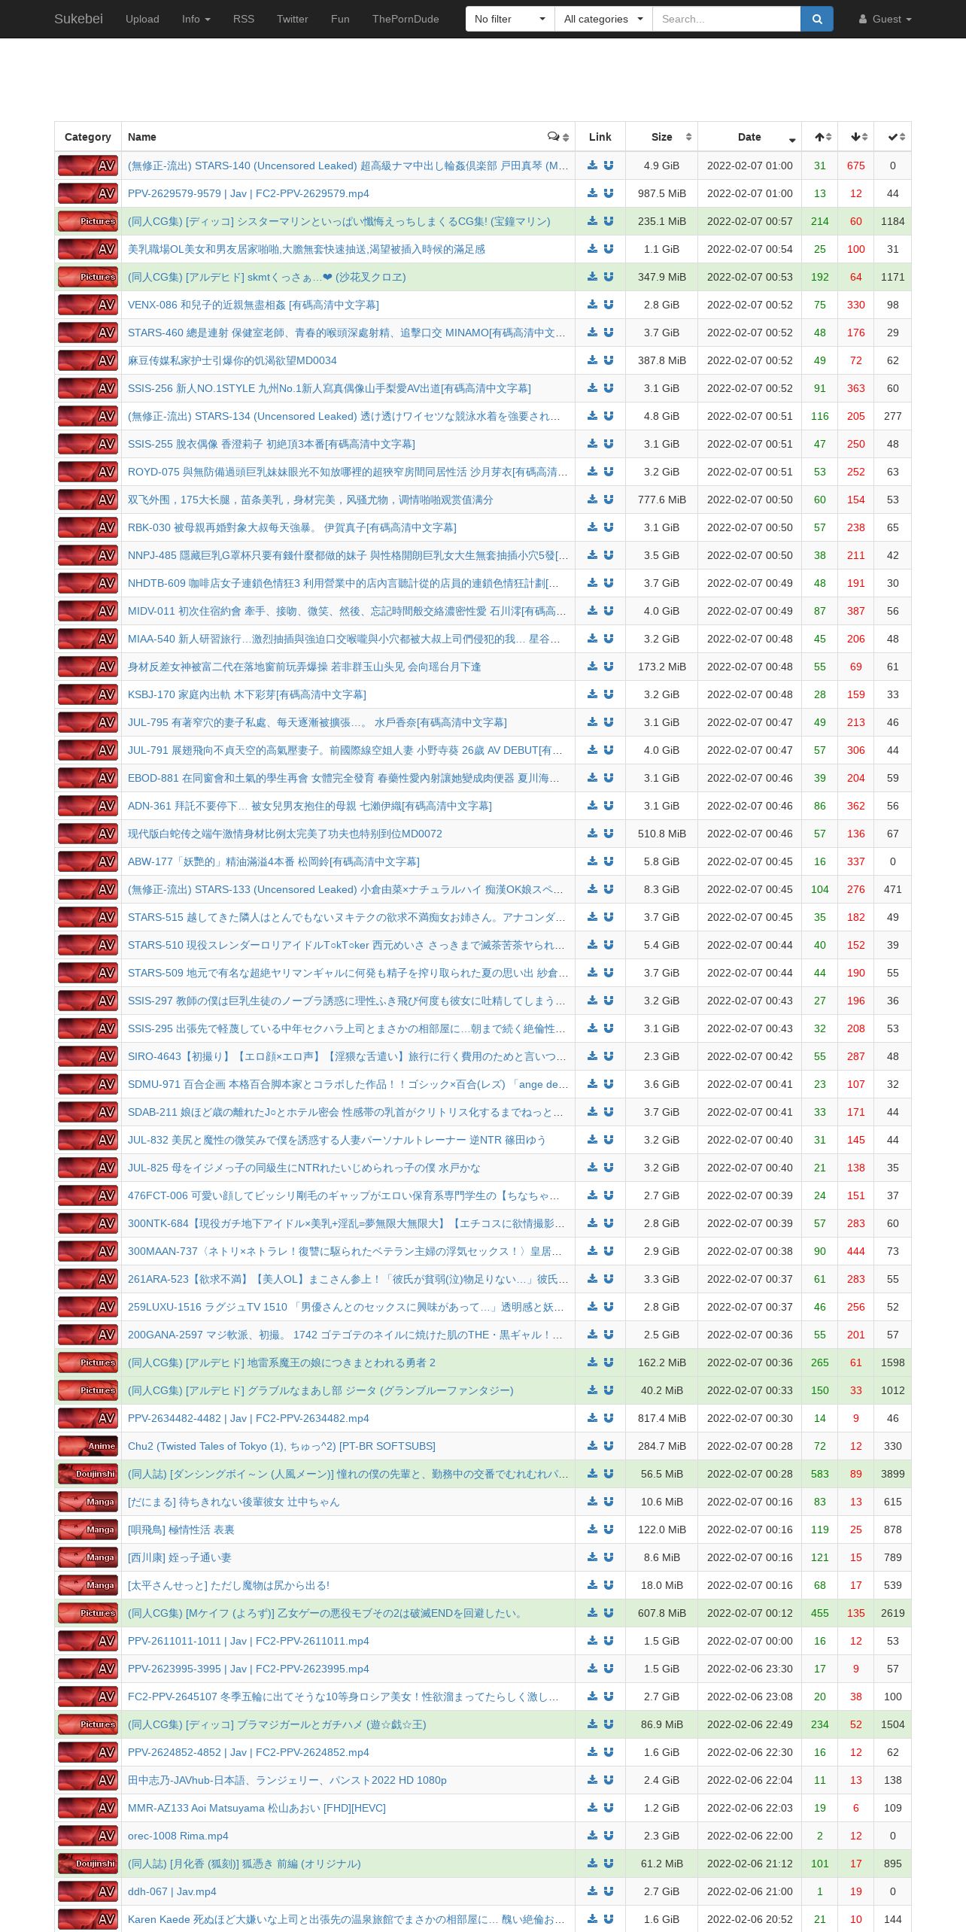Click the AV category icon on orec-1008 row

tap(88, 1836)
